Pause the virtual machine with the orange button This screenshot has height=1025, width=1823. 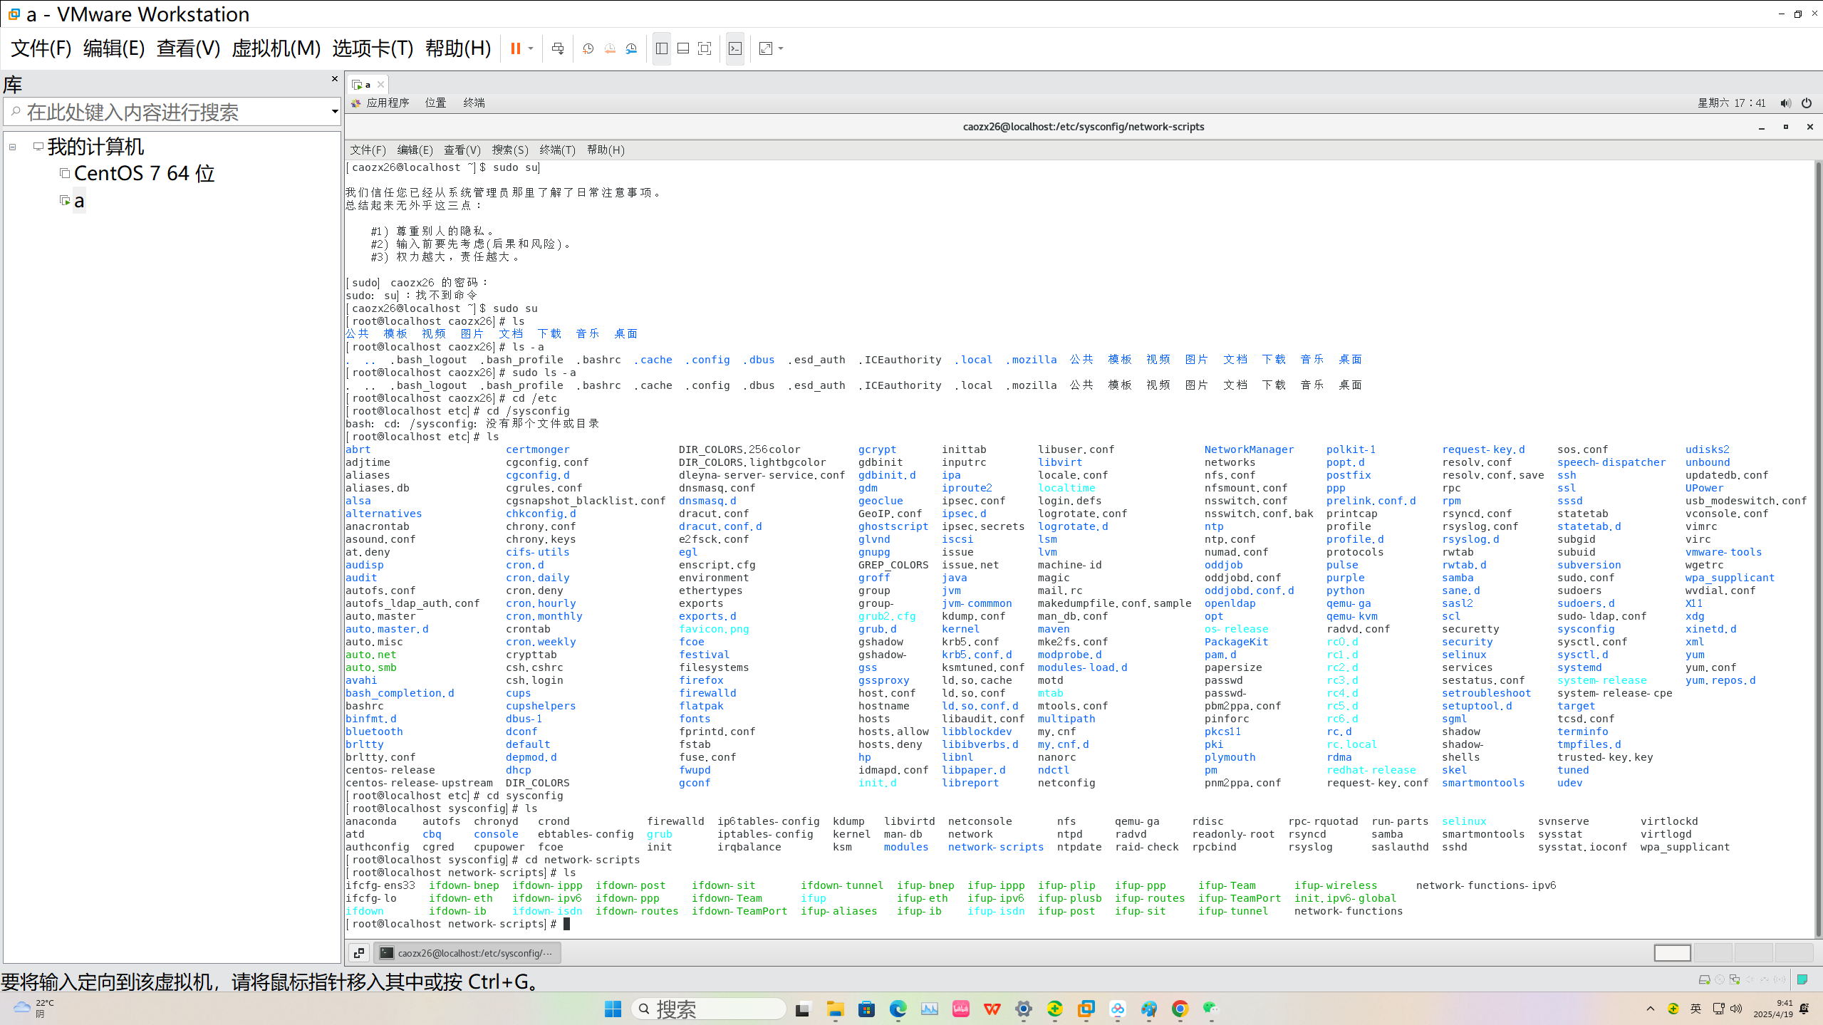(515, 48)
